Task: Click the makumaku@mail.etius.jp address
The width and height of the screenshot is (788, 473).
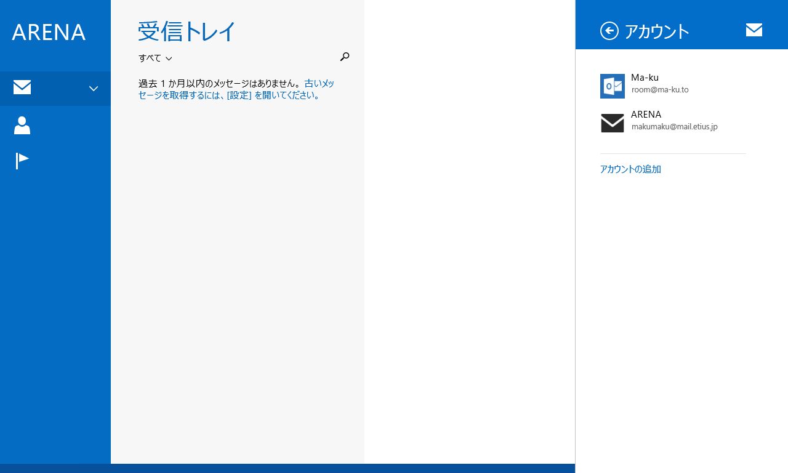Action: [x=675, y=127]
